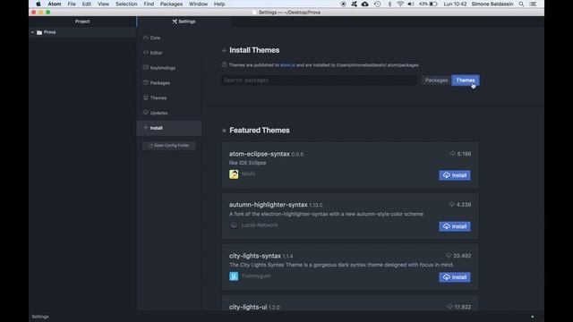
Task: Click the Simone Baldassin user name
Action: (x=492, y=4)
